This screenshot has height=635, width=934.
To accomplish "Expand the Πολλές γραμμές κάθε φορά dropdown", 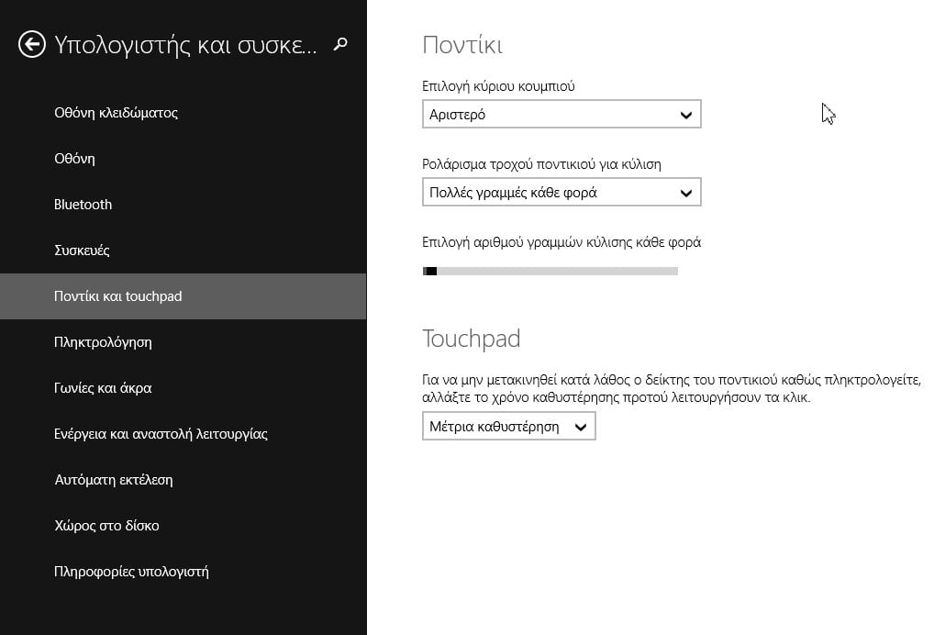I will 562,193.
